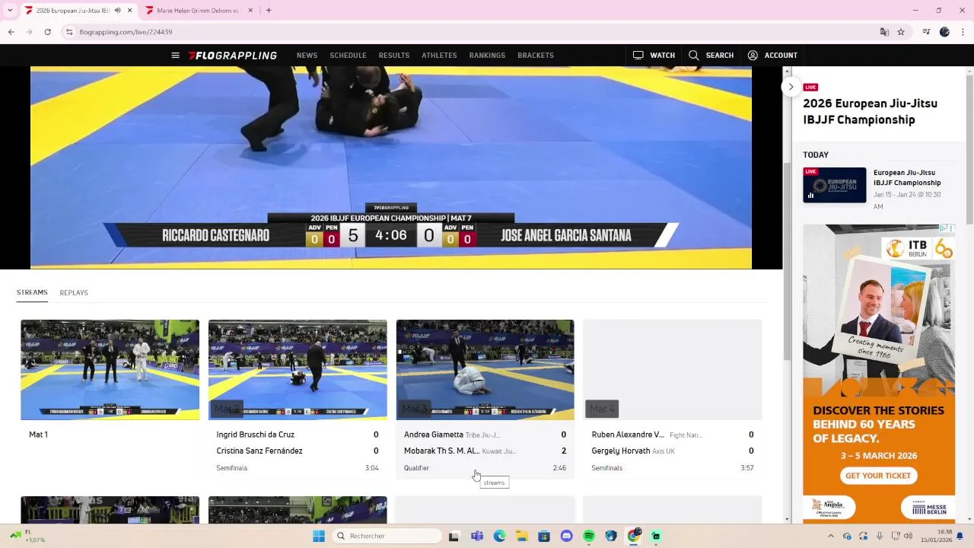Open the NEWS menu item
Viewport: 974px width, 548px height.
tap(307, 56)
